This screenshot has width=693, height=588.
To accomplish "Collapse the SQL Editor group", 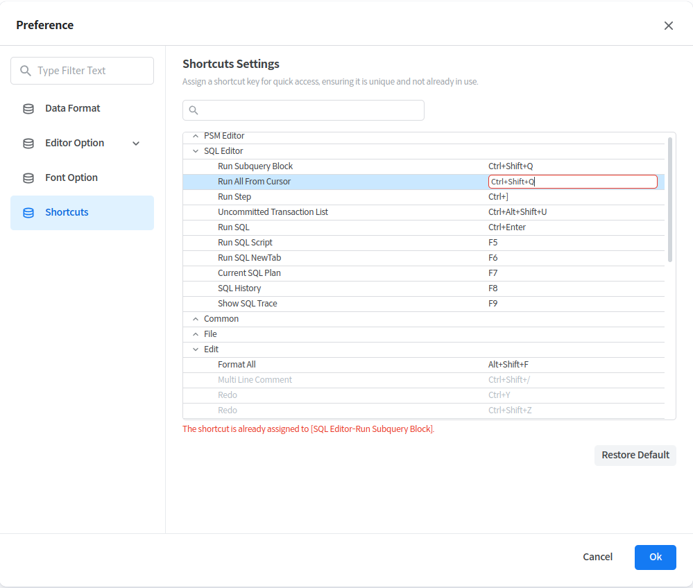I will (195, 151).
